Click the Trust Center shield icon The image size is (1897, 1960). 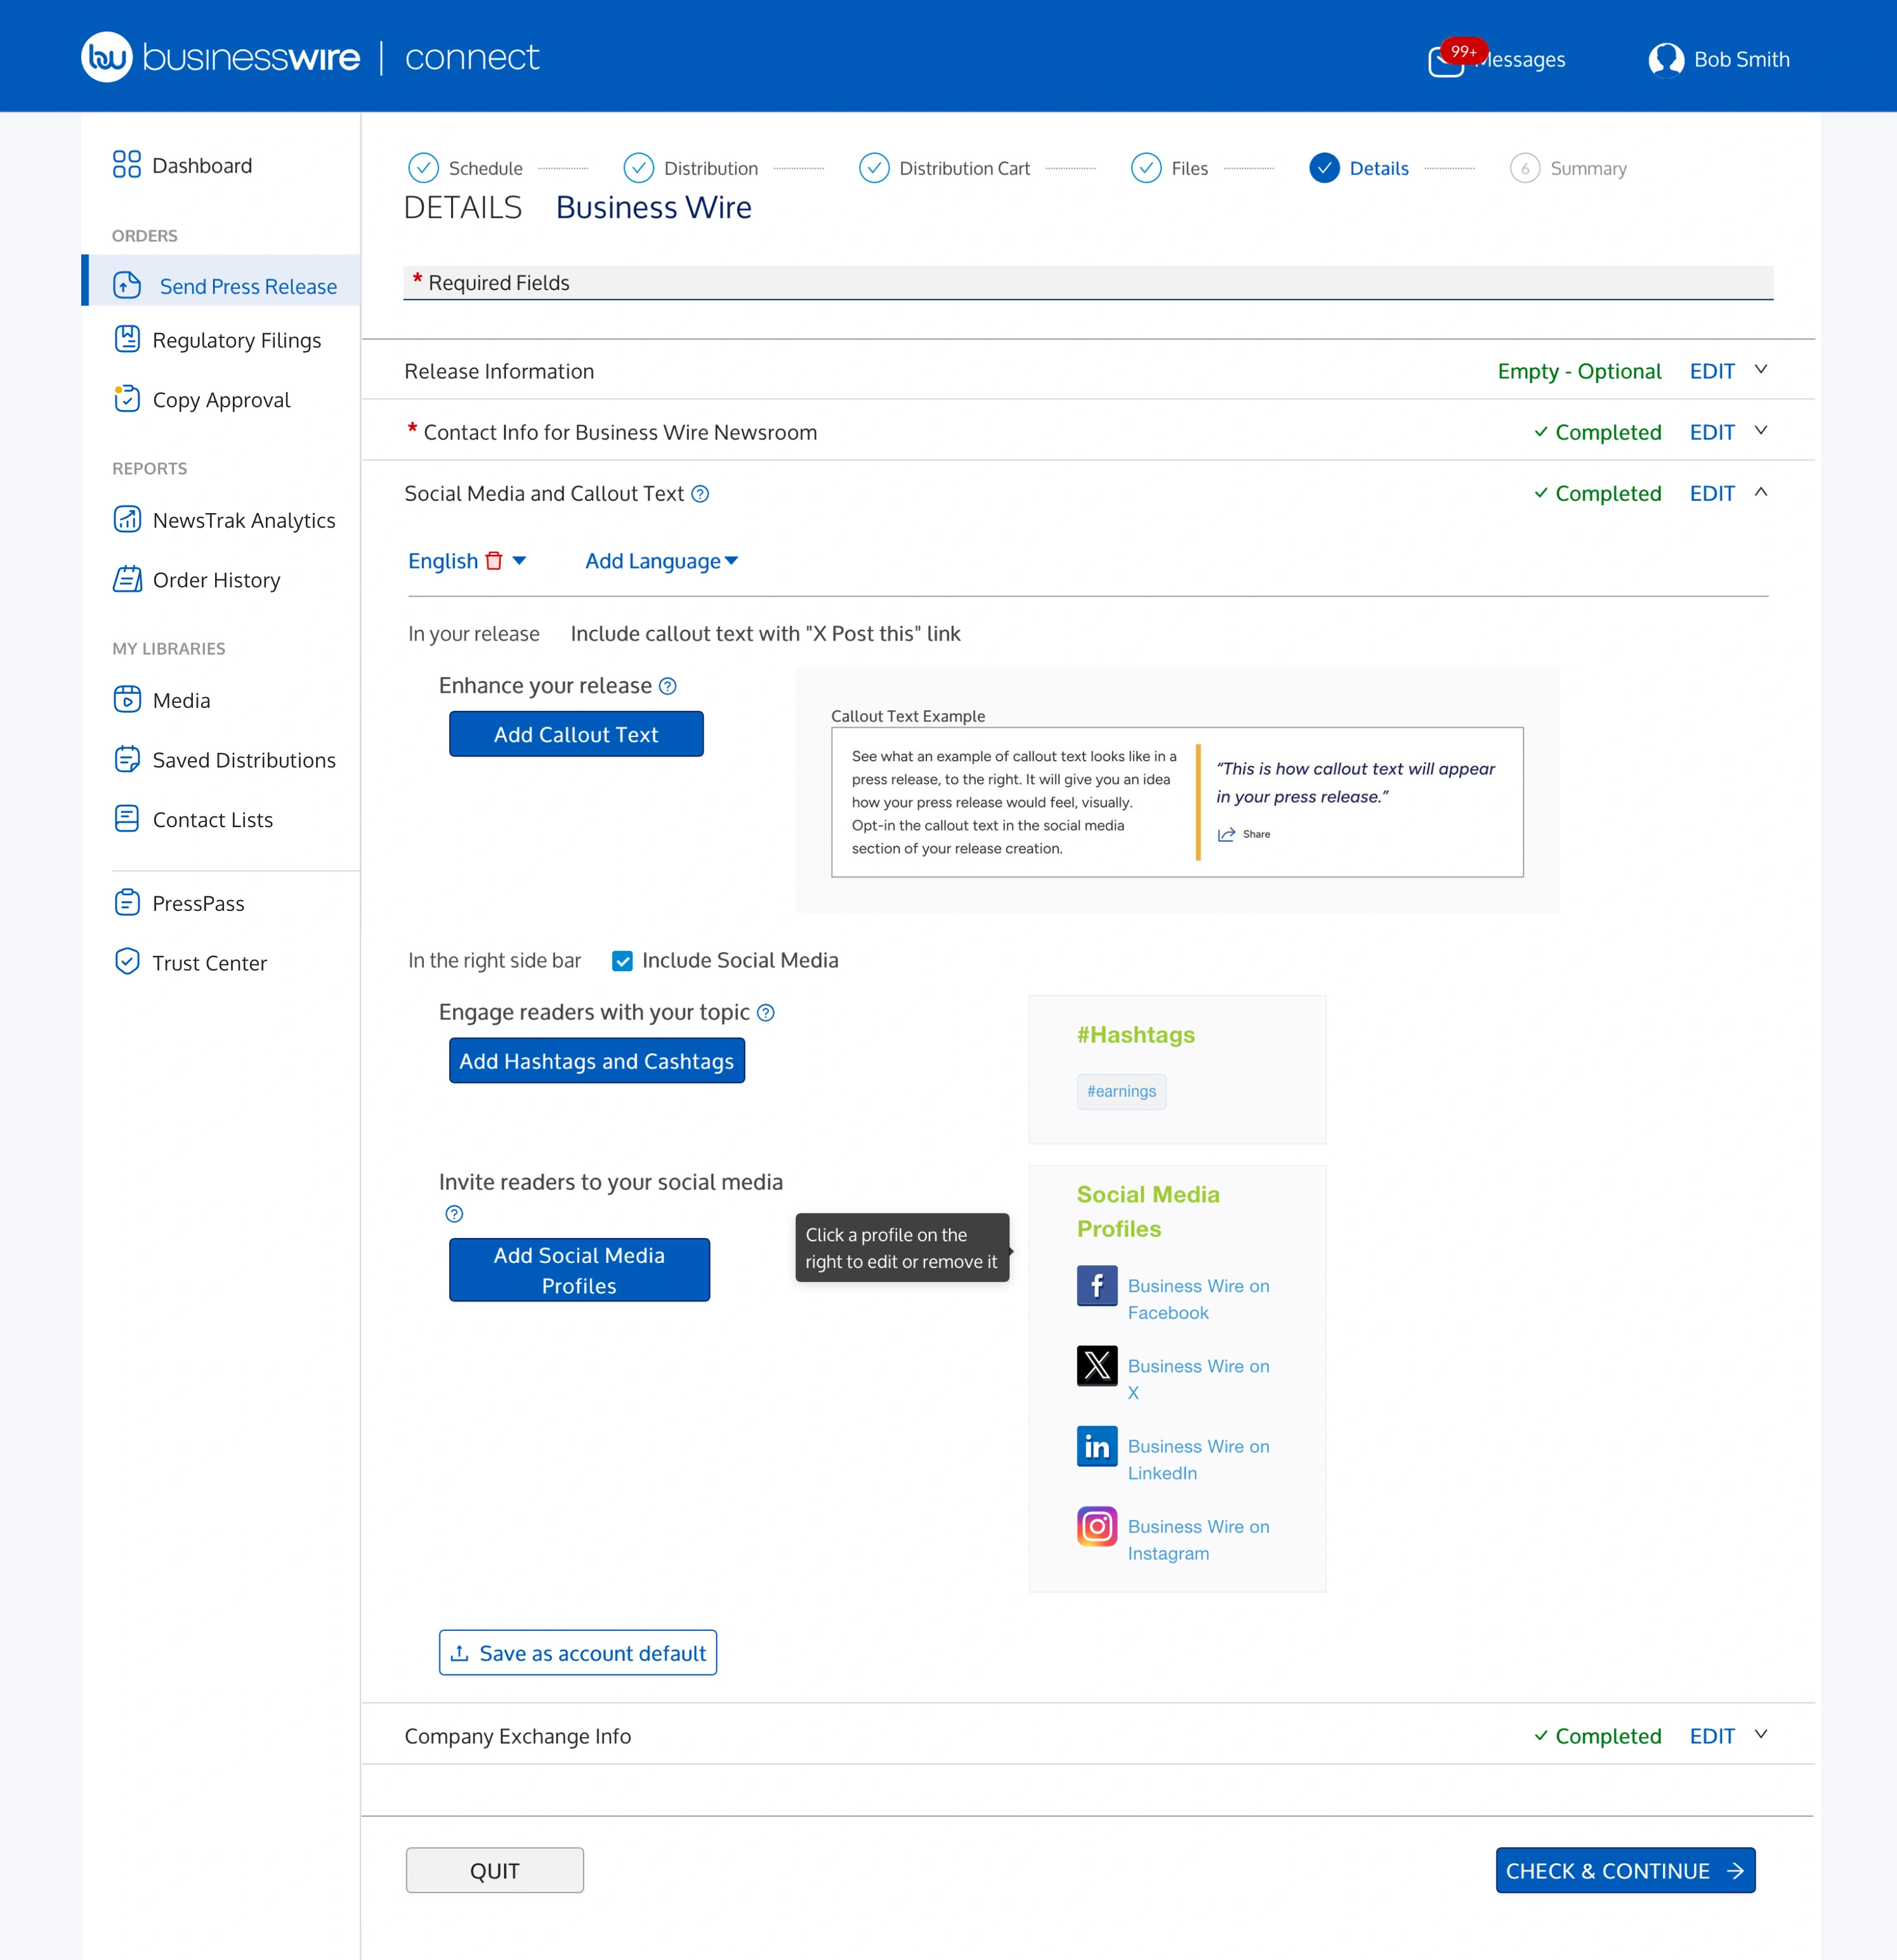(127, 962)
